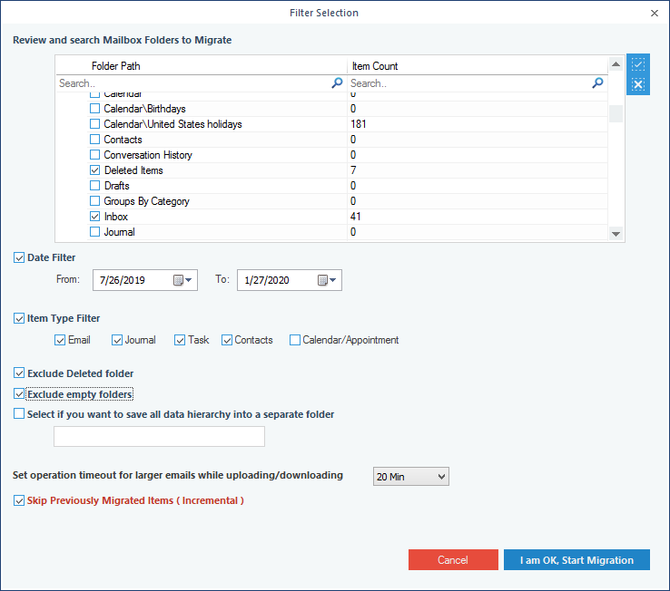670x591 pixels.
Task: Uncheck the Deleted Items folder
Action: 95,170
